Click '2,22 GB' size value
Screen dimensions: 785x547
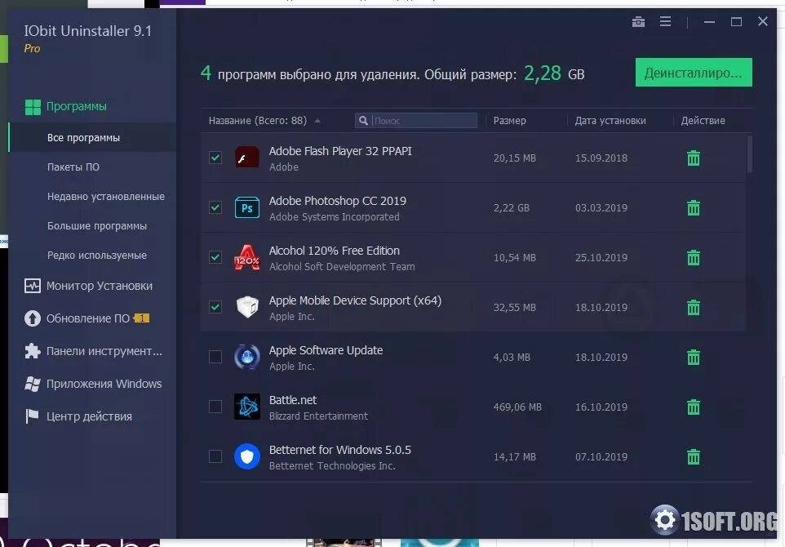[511, 208]
